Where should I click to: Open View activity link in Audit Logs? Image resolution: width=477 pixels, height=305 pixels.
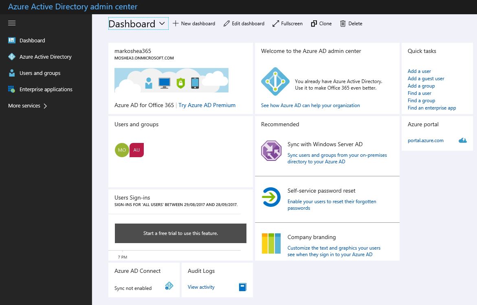201,287
